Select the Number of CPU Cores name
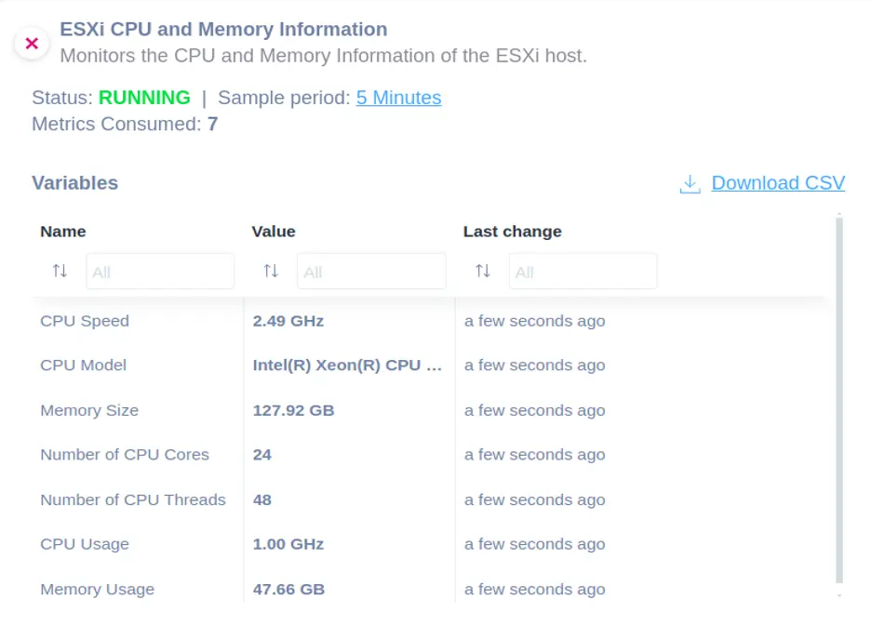871x625 pixels. pyautogui.click(x=125, y=455)
